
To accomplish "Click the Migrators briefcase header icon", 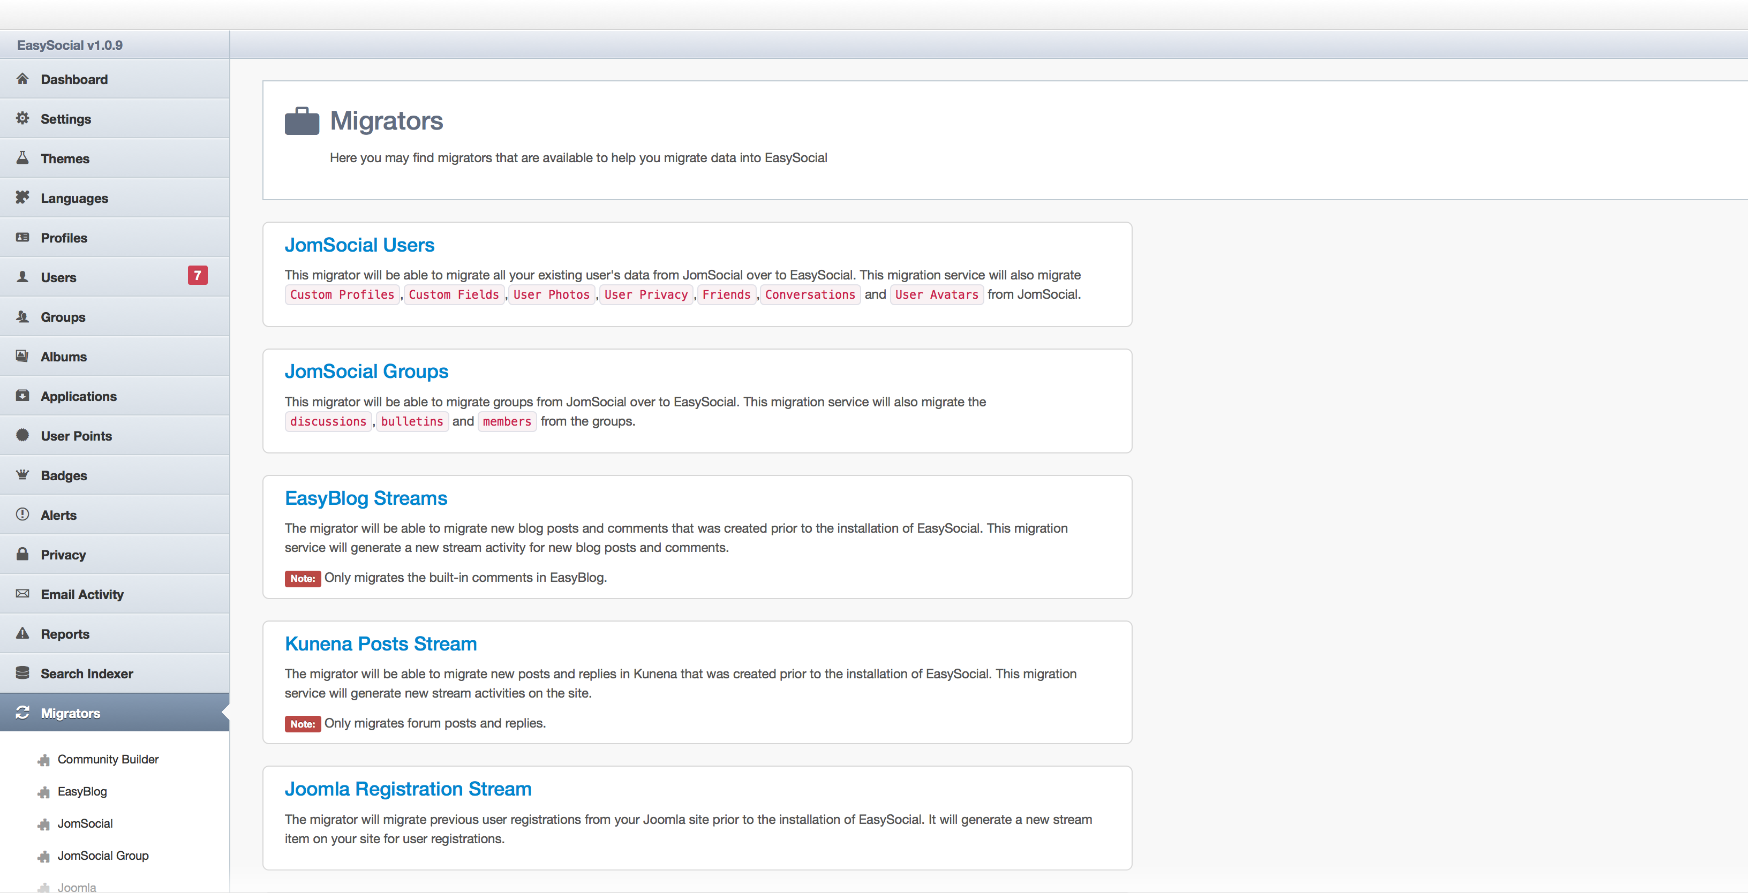I will point(302,122).
